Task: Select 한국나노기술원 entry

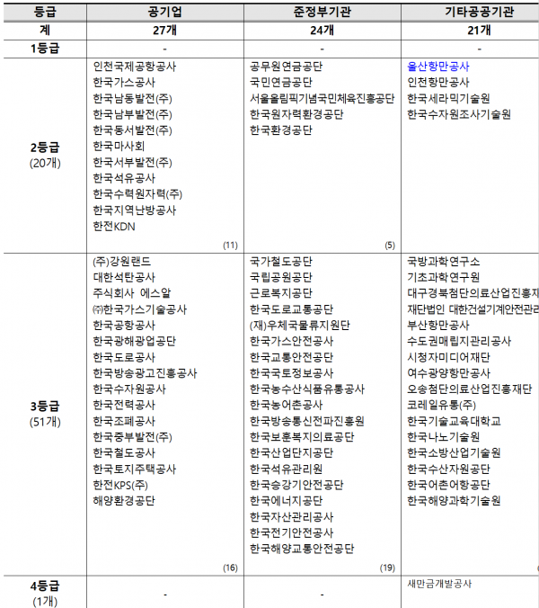Action: pos(444,437)
